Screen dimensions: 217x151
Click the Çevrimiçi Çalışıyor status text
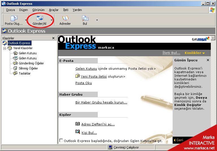coord(126,147)
